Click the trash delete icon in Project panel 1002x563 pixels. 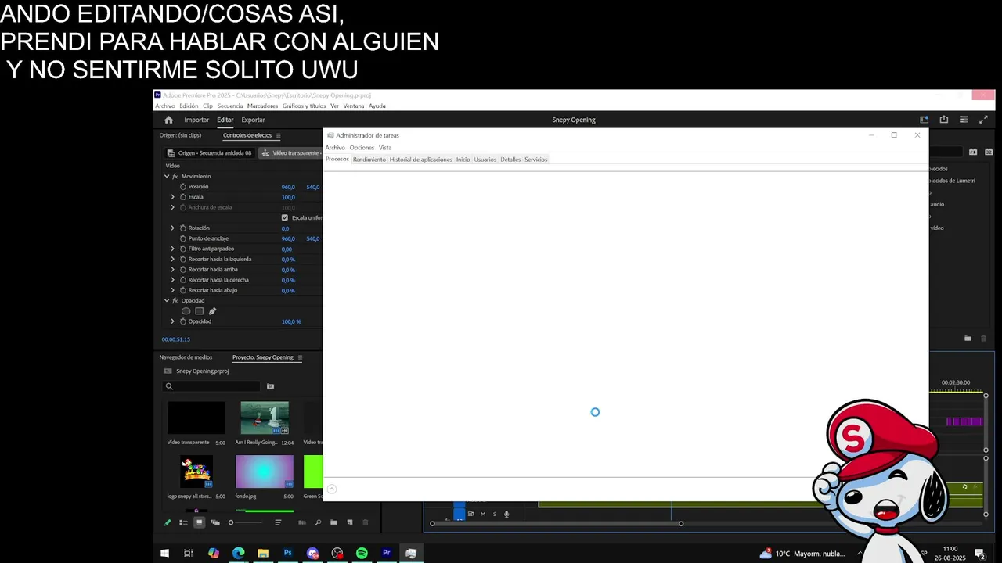pyautogui.click(x=366, y=522)
